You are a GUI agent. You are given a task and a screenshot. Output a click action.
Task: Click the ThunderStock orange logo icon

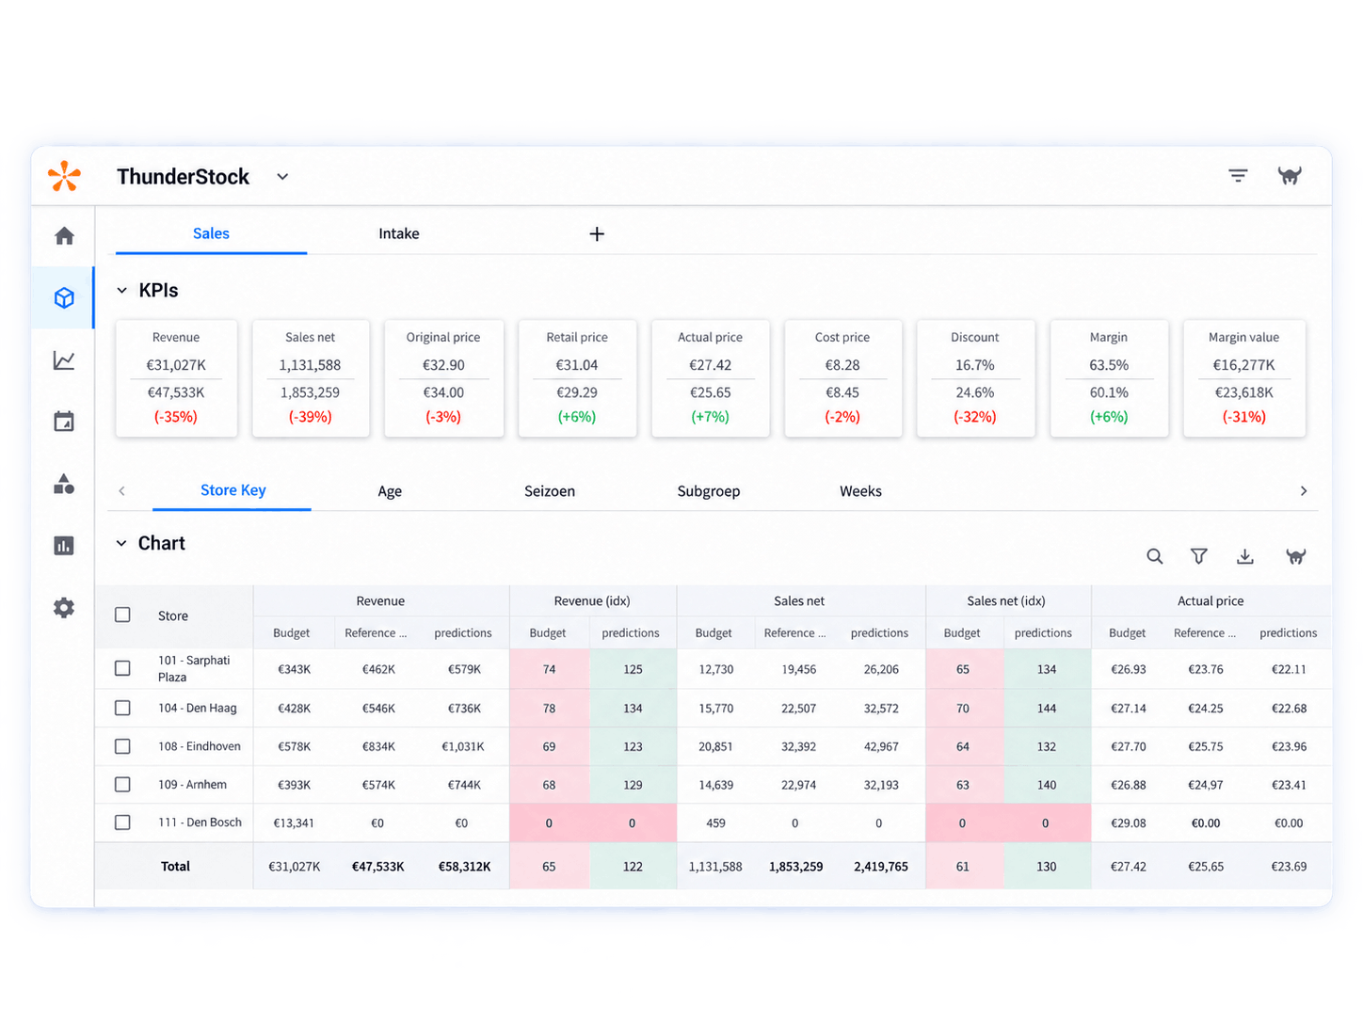point(64,176)
